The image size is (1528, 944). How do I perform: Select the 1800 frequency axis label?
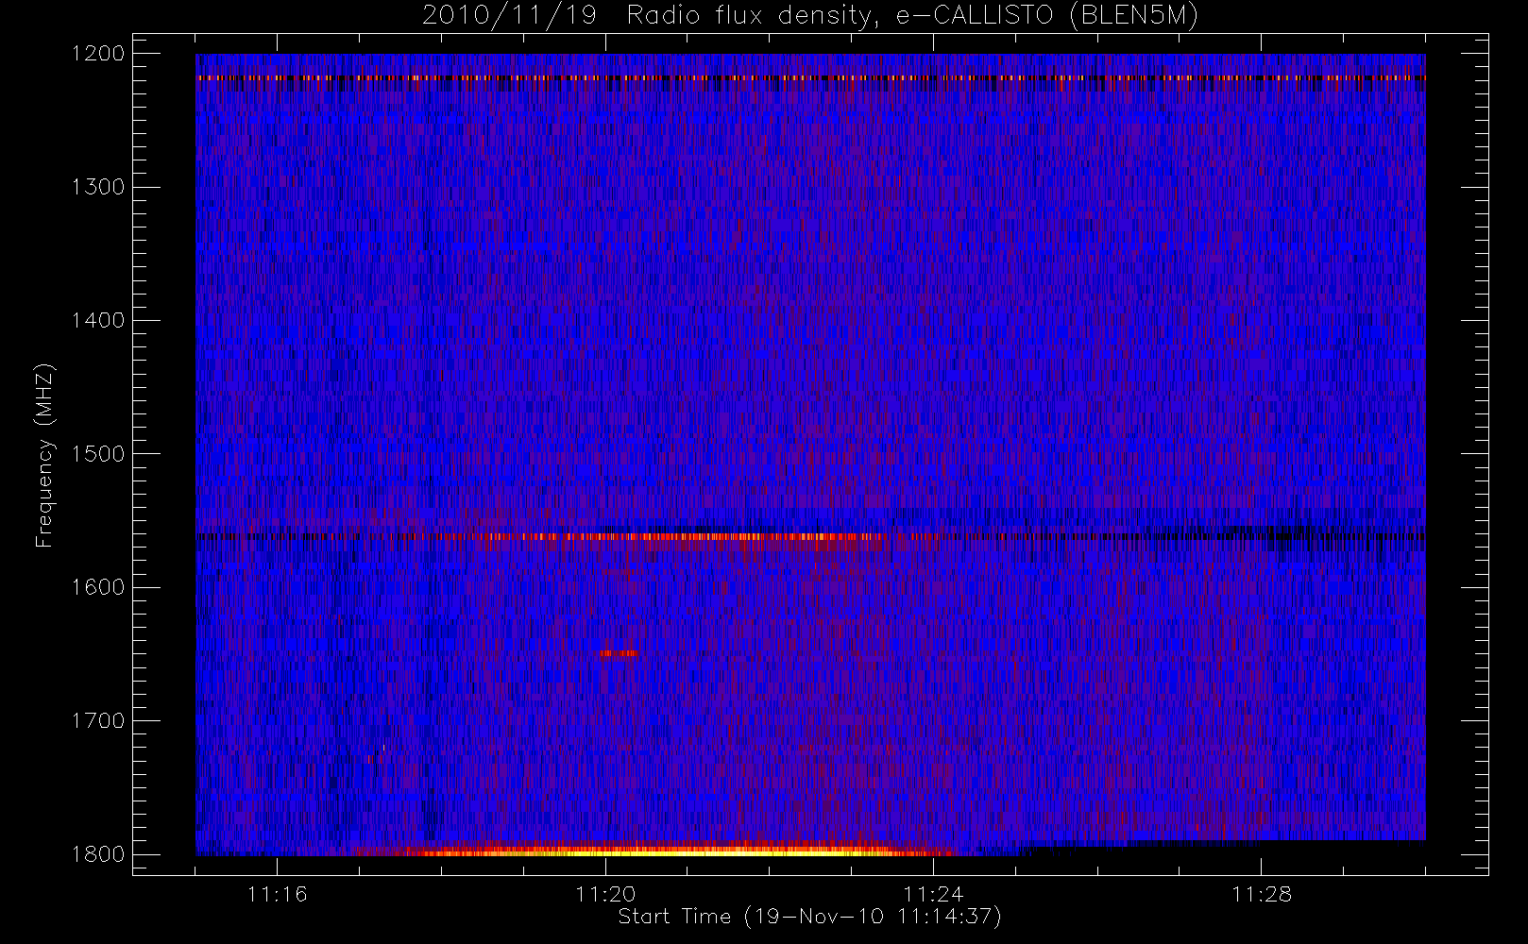pyautogui.click(x=98, y=854)
